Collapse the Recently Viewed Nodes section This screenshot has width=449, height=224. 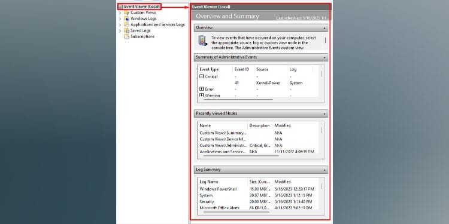[x=324, y=113]
